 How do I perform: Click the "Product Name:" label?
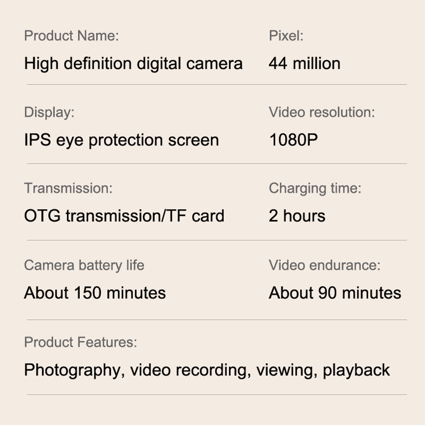[71, 36]
